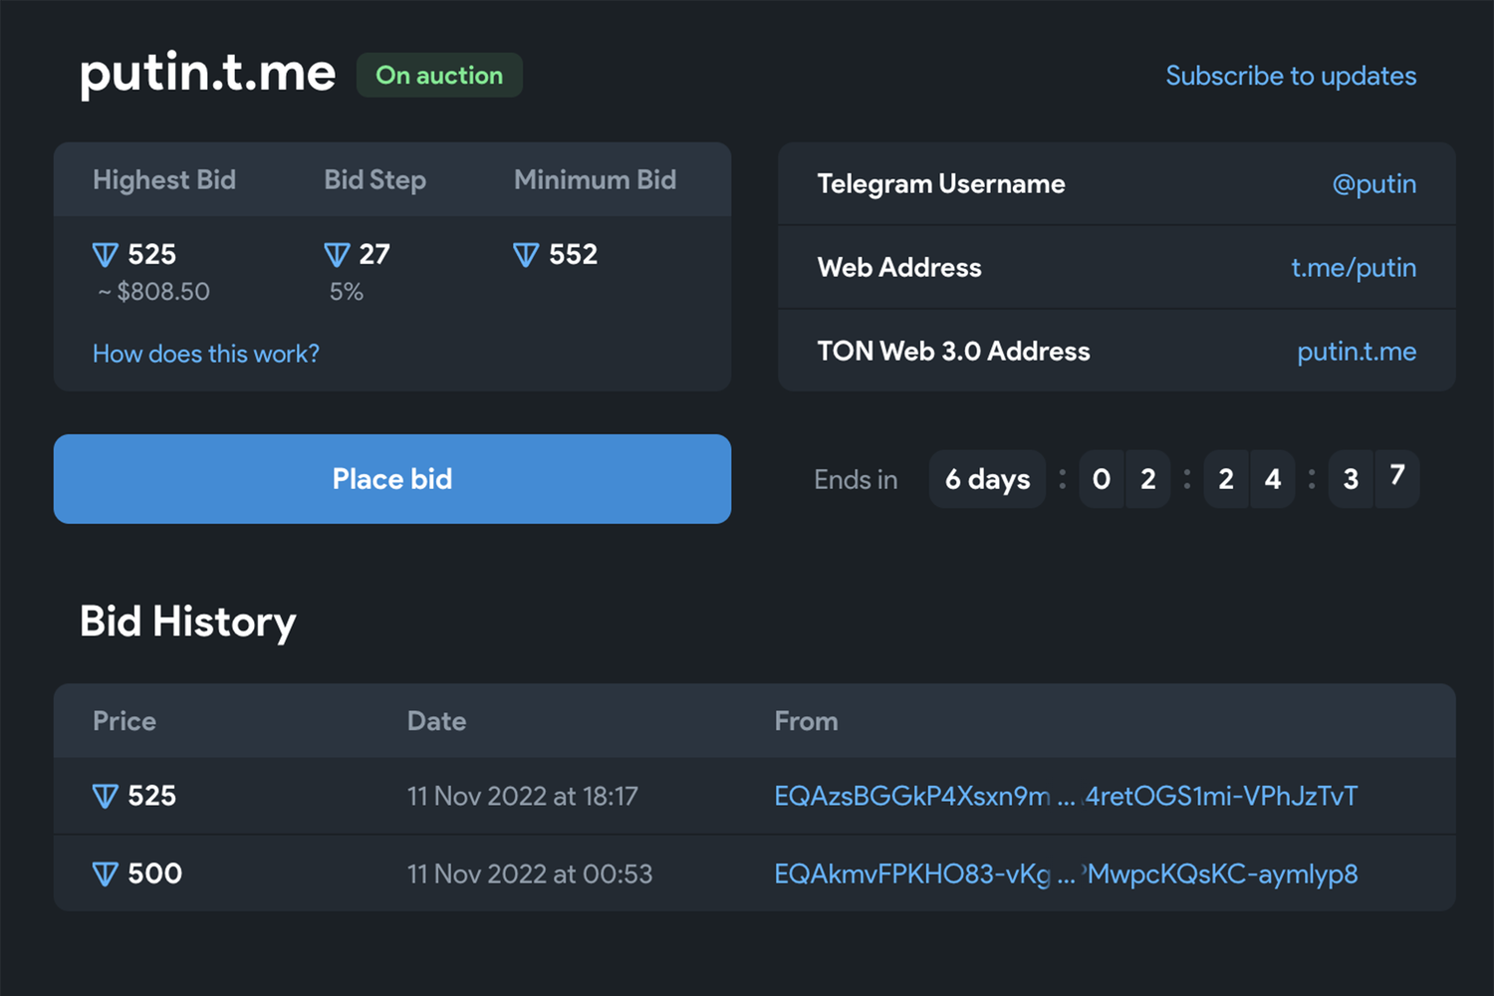The image size is (1494, 996).
Task: Click the Minimum Bid column header
Action: (595, 180)
